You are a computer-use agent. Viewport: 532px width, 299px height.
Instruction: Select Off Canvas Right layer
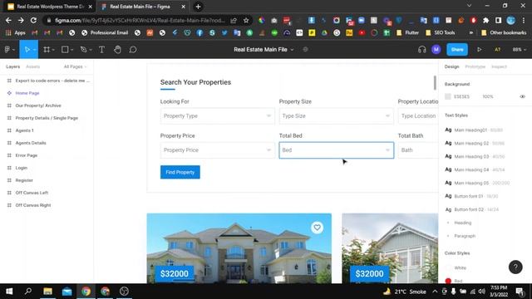pos(33,205)
